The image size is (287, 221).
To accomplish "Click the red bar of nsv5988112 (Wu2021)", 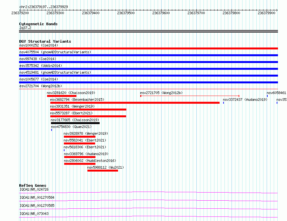I will (103, 171).
